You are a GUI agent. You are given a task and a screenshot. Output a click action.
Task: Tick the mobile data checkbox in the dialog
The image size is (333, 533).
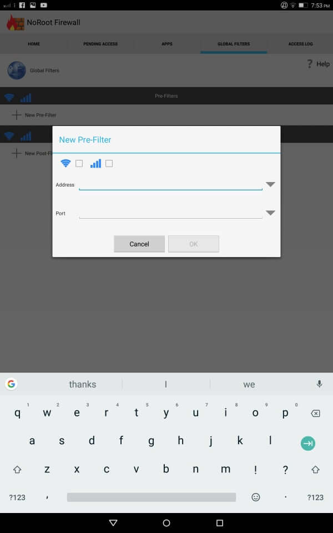click(x=109, y=163)
